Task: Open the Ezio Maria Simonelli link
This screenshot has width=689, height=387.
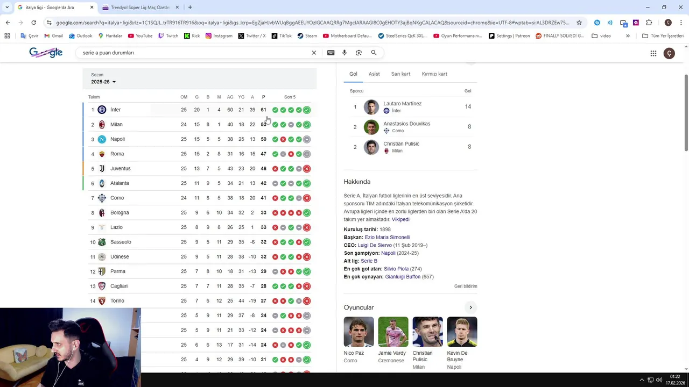Action: [387, 237]
